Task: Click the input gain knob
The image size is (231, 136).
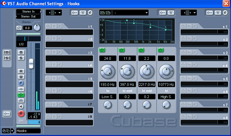Action: pyautogui.click(x=37, y=28)
